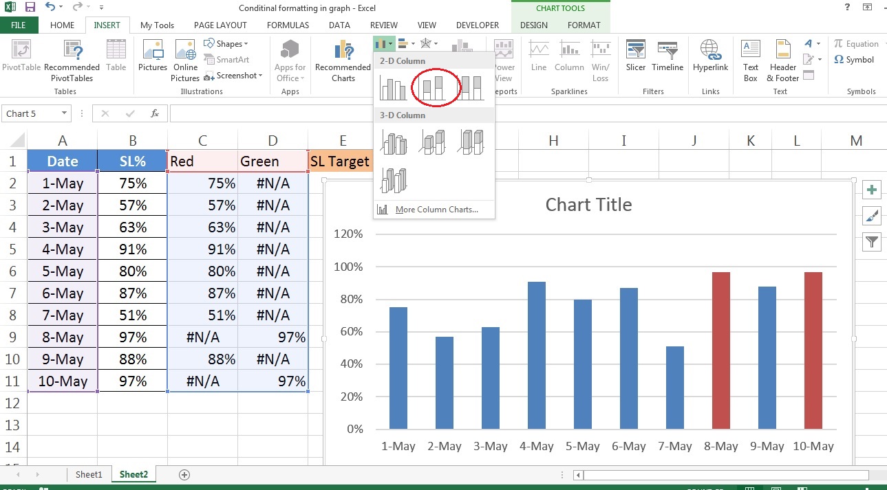Select the circled Stacked Column chart type
Viewport: 887px width, 490px height.
(x=435, y=86)
